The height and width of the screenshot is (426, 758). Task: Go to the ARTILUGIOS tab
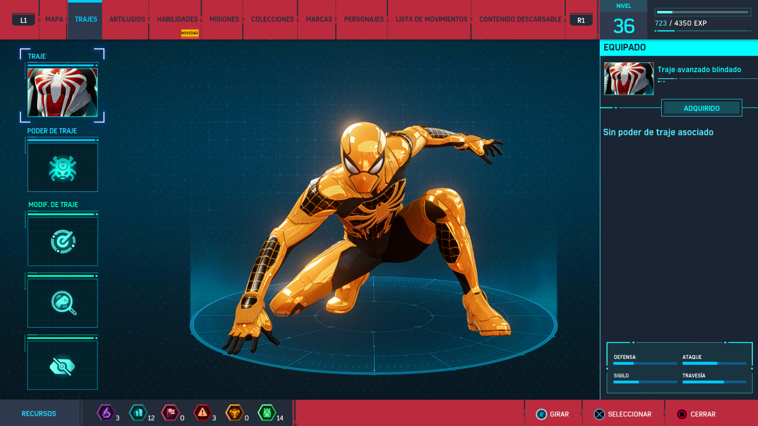(x=127, y=19)
